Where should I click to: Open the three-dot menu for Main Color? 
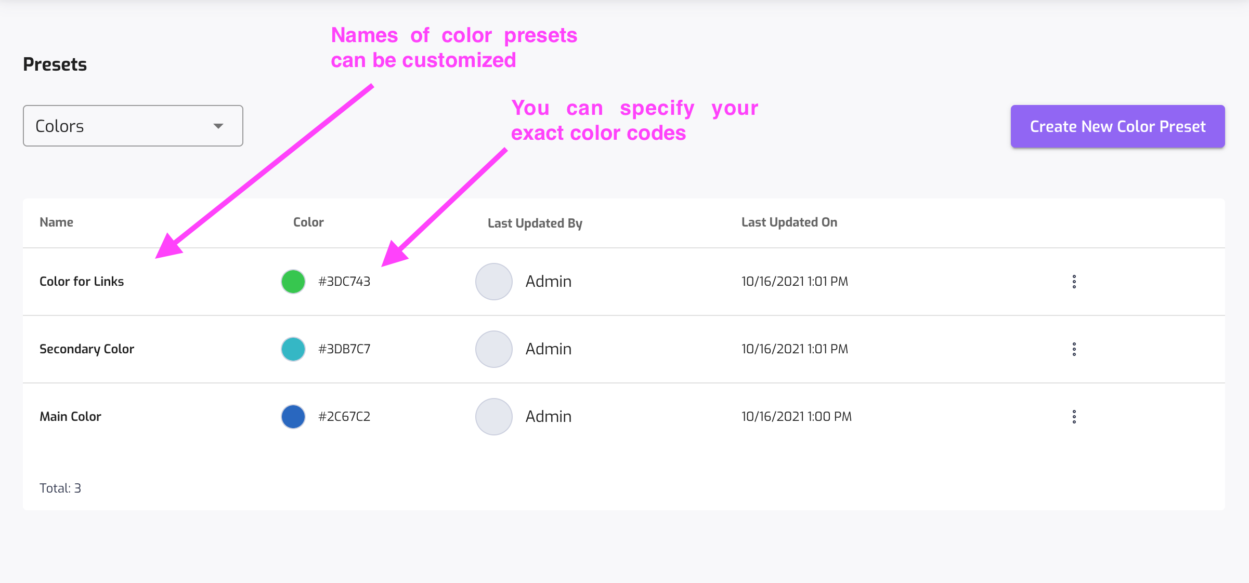point(1074,417)
